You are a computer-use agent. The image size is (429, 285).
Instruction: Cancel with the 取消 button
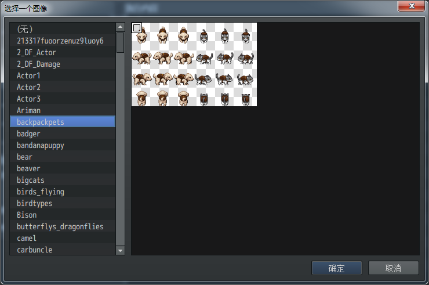point(393,268)
